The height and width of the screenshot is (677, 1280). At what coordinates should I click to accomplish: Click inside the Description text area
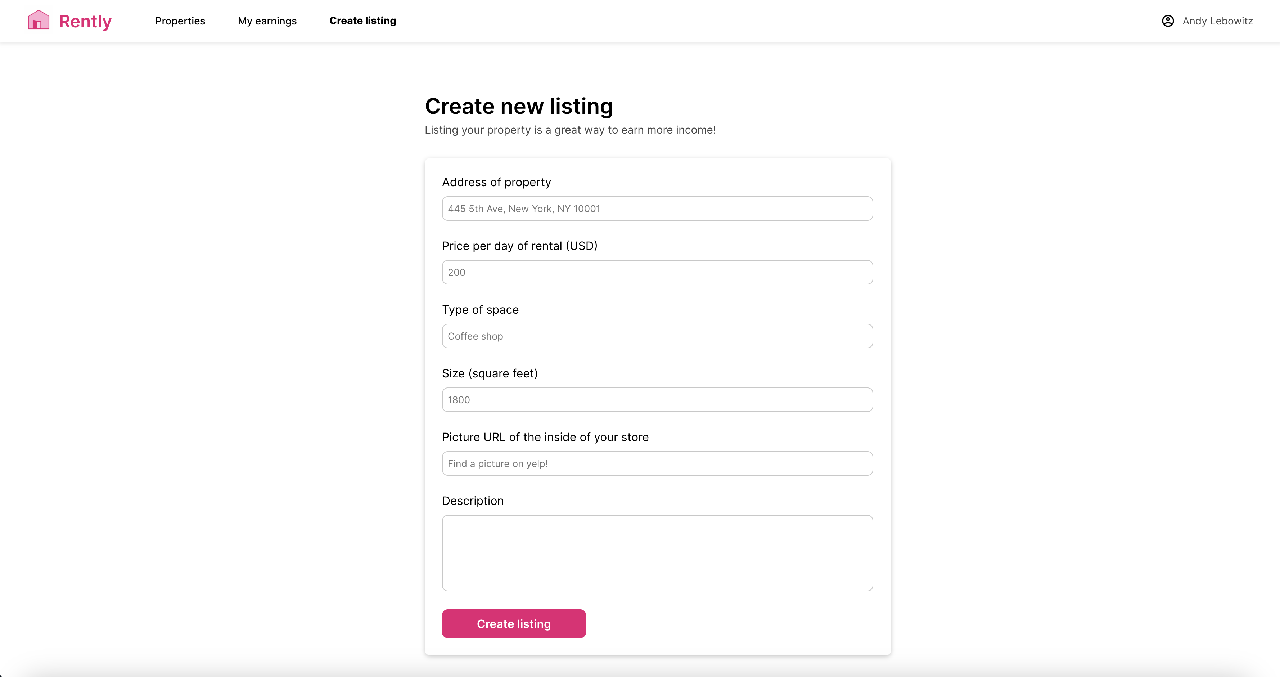pos(657,553)
